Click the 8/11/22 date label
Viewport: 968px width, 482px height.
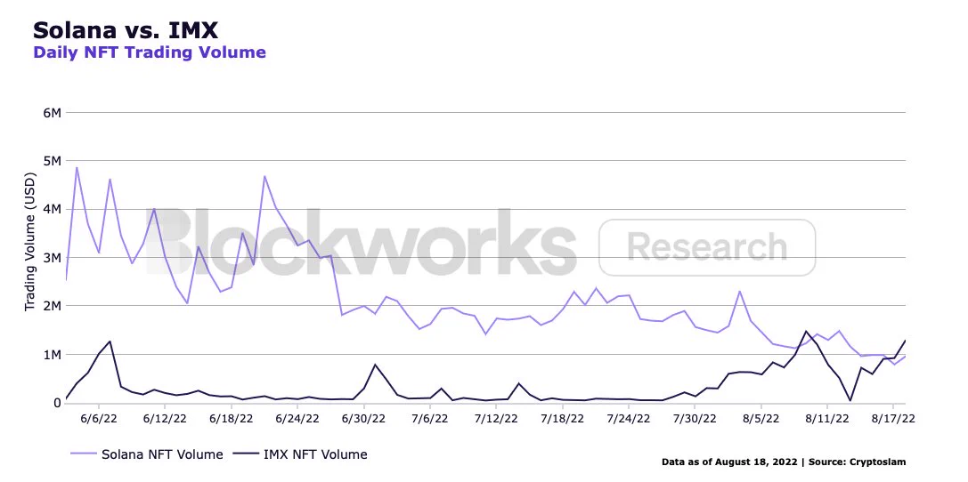pyautogui.click(x=828, y=419)
